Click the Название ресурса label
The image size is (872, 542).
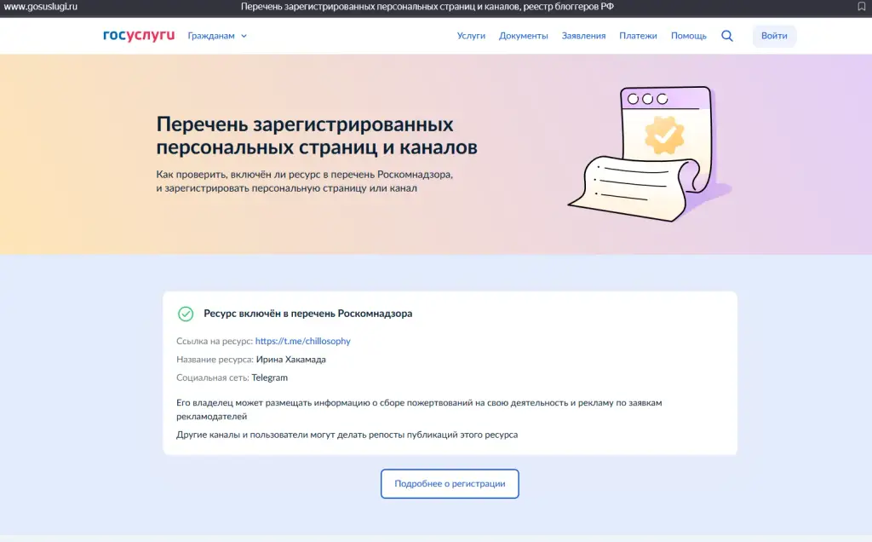(x=215, y=360)
